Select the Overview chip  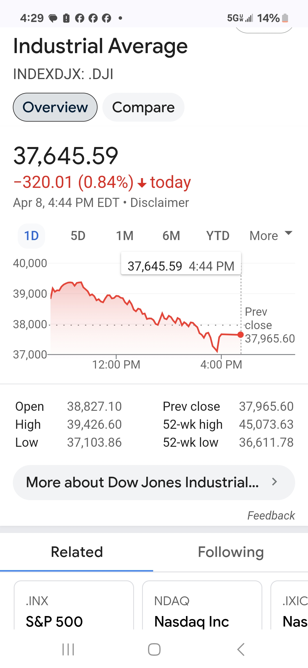[x=55, y=107]
